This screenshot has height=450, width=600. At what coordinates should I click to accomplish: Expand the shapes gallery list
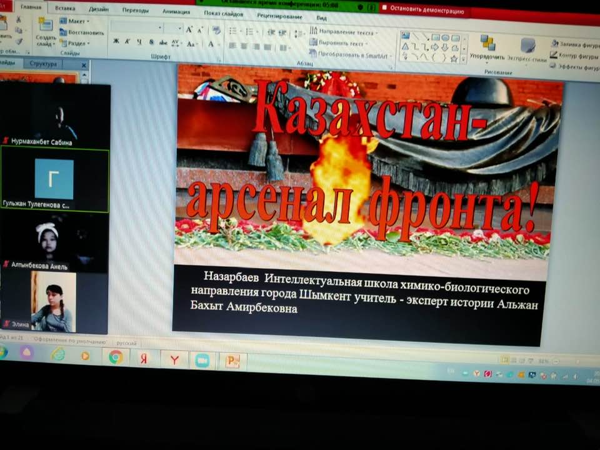[x=464, y=59]
